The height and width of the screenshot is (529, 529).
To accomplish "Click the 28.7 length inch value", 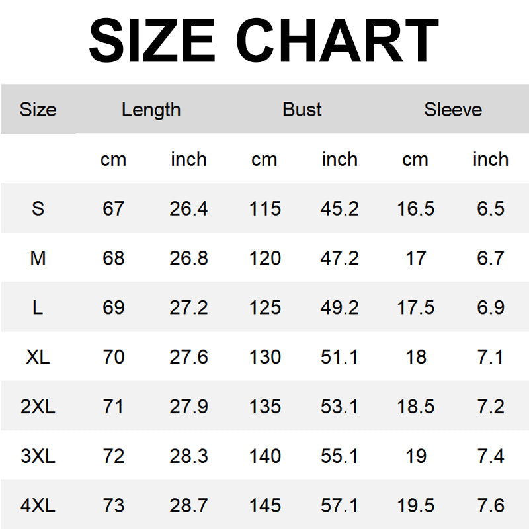I will [188, 507].
